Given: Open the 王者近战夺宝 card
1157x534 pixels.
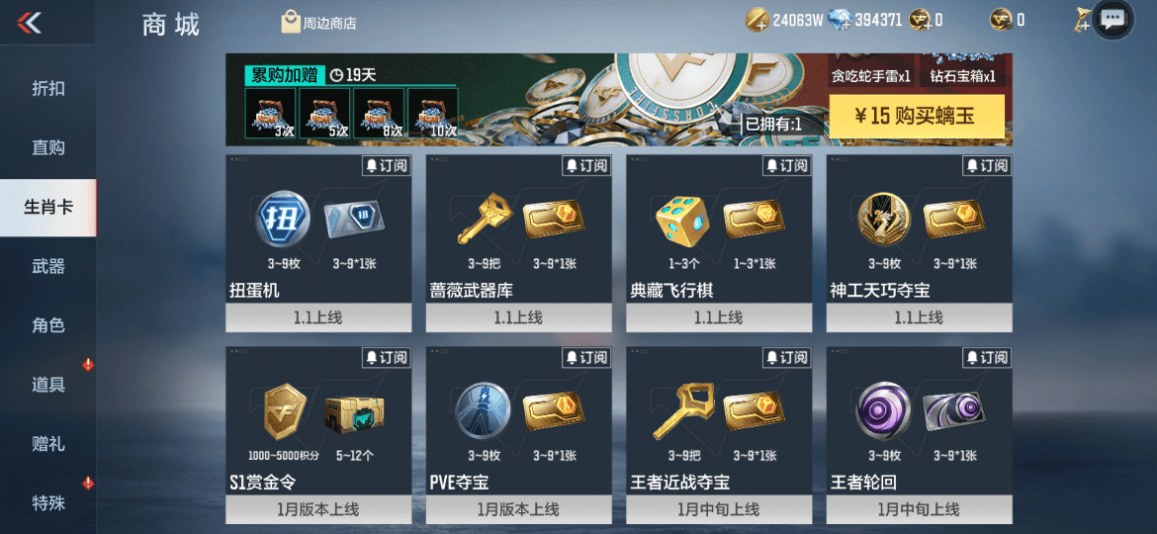Looking at the screenshot, I should coord(719,435).
